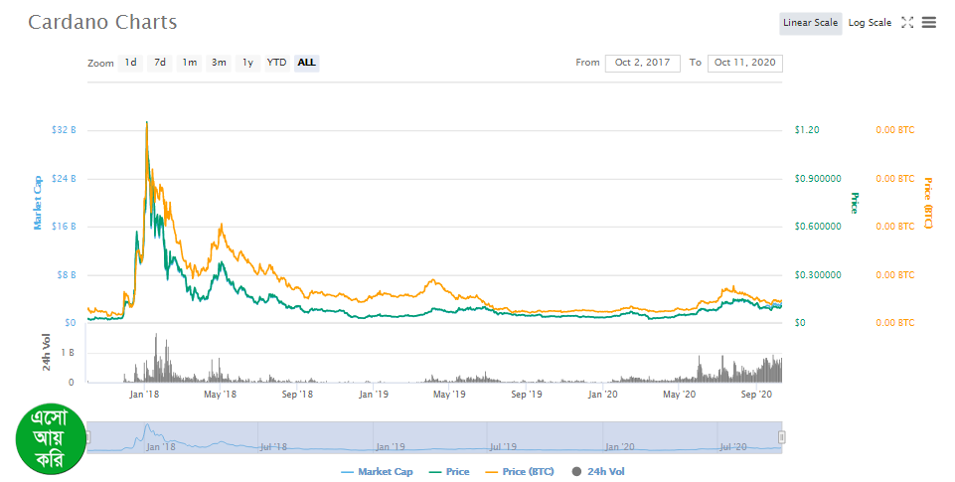Click the navigator timeline at Jul '18
This screenshot has width=955, height=482.
tap(273, 446)
